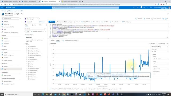The image size is (171, 96).
Task: Pin the arc-srv03 Logs blade
Action: coord(22,14)
